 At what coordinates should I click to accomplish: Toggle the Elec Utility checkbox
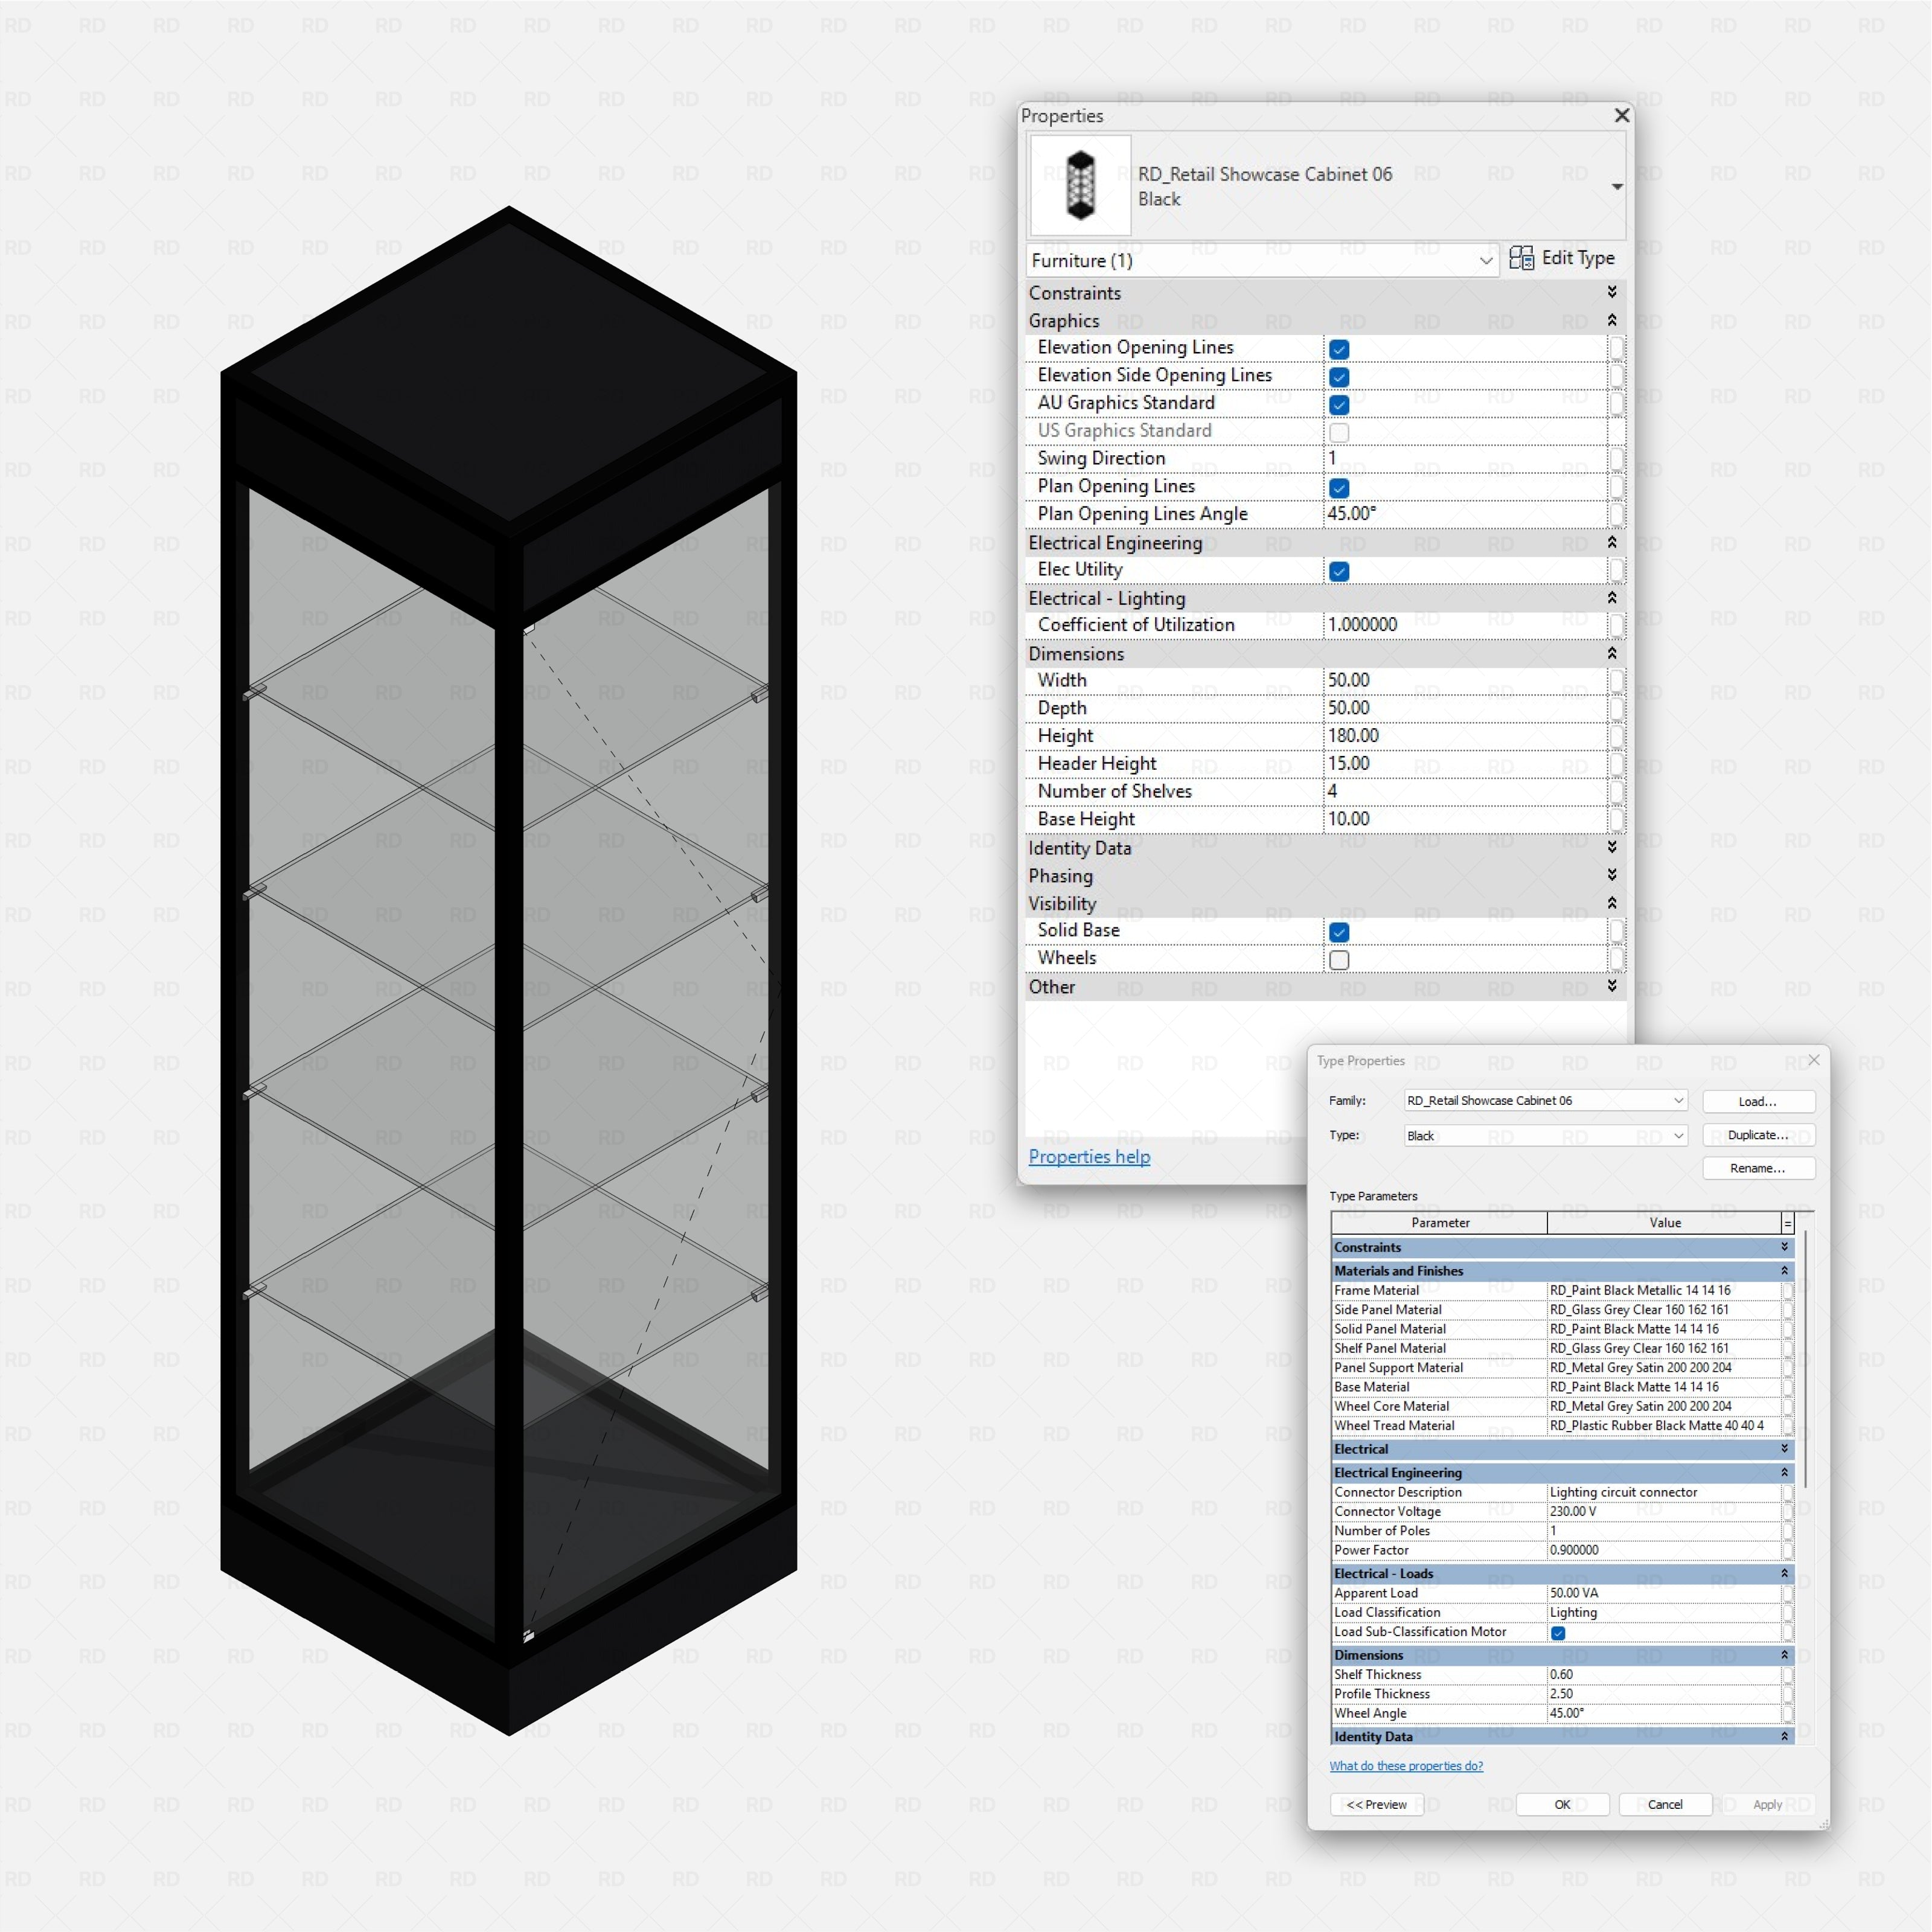point(1339,571)
